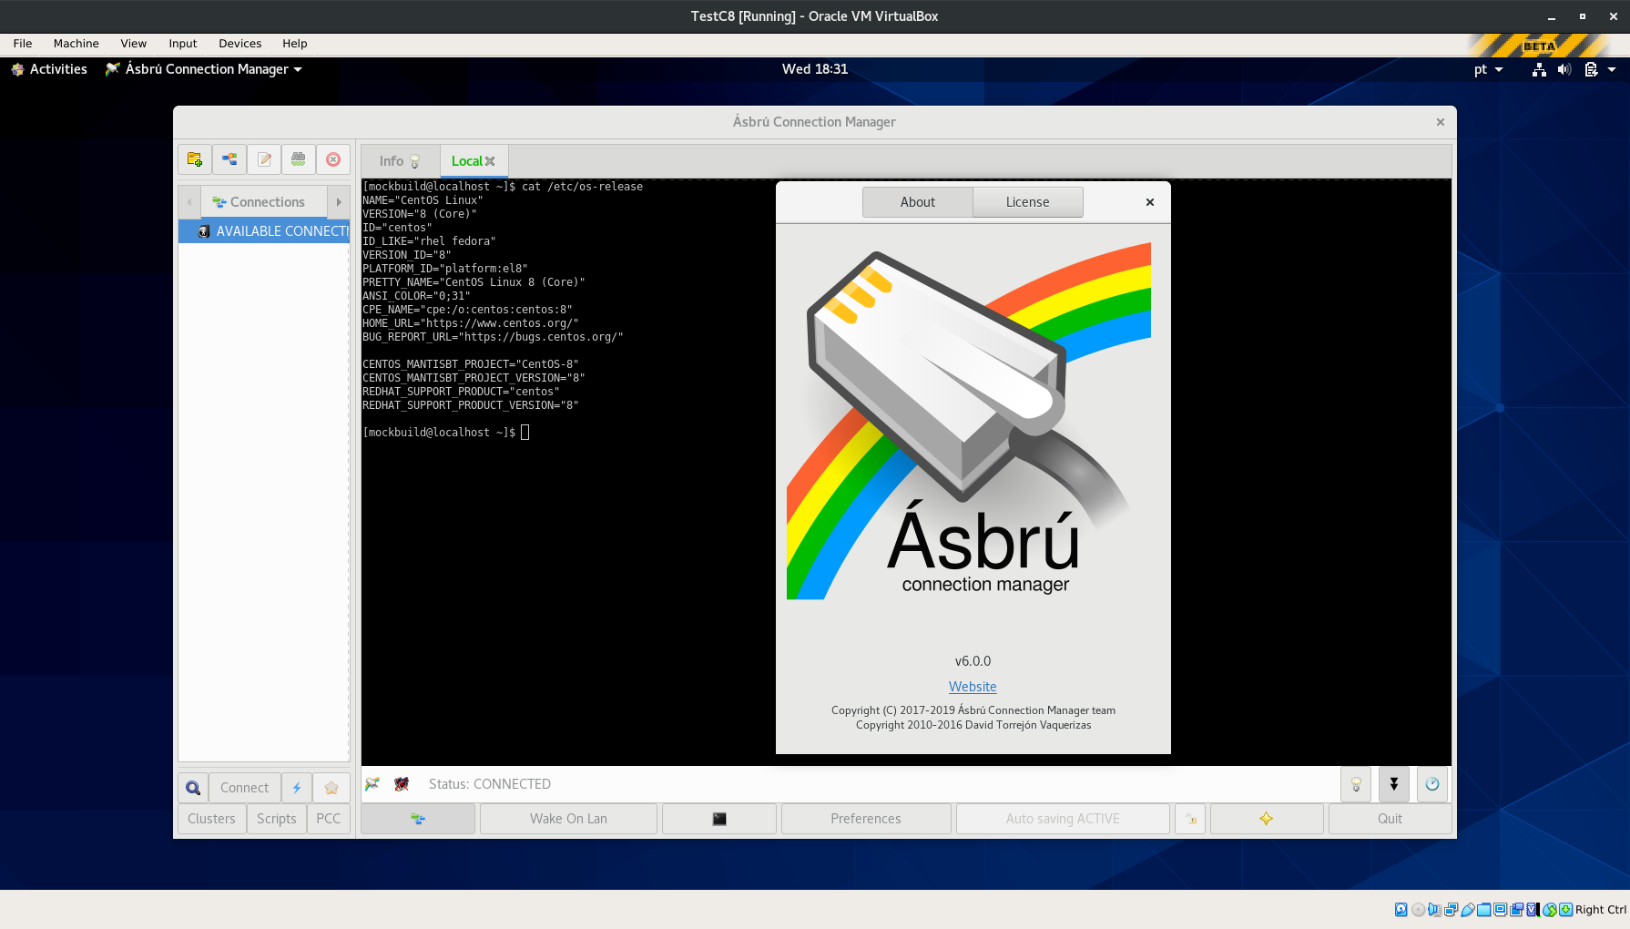Click right arrow beside Connections tab
The image size is (1630, 929).
pos(339,202)
